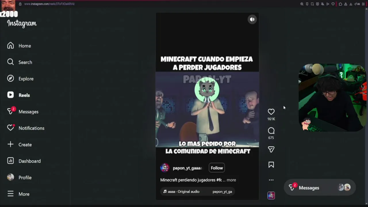Click the 675 comments count
Viewport: 368px width, 207px height.
click(x=271, y=138)
